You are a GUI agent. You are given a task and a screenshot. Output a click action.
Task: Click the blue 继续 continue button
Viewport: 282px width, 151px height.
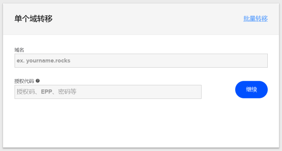tap(251, 89)
